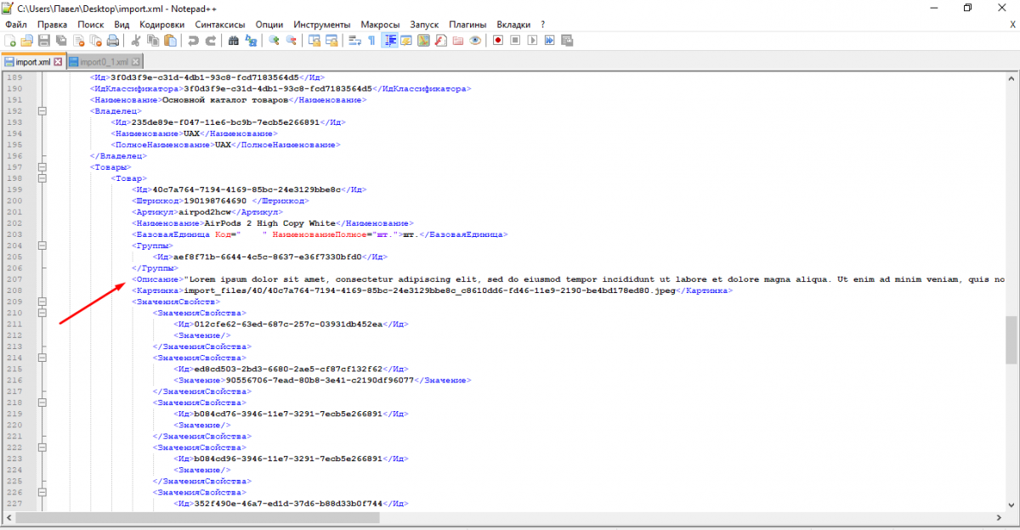This screenshot has width=1020, height=530.
Task: Save the current file via toolbar
Action: click(43, 40)
